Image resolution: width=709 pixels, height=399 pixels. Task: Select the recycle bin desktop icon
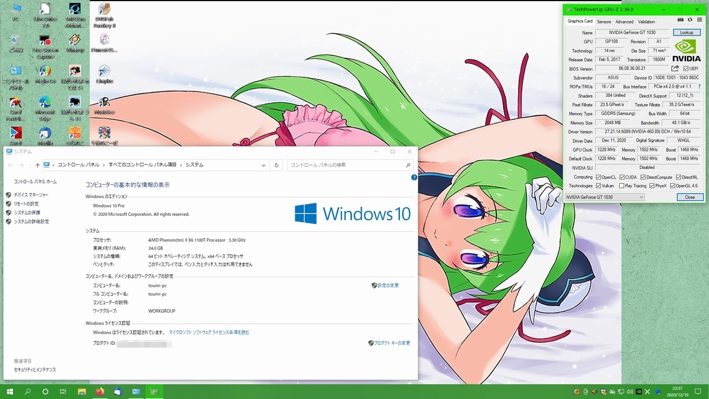click(x=16, y=44)
